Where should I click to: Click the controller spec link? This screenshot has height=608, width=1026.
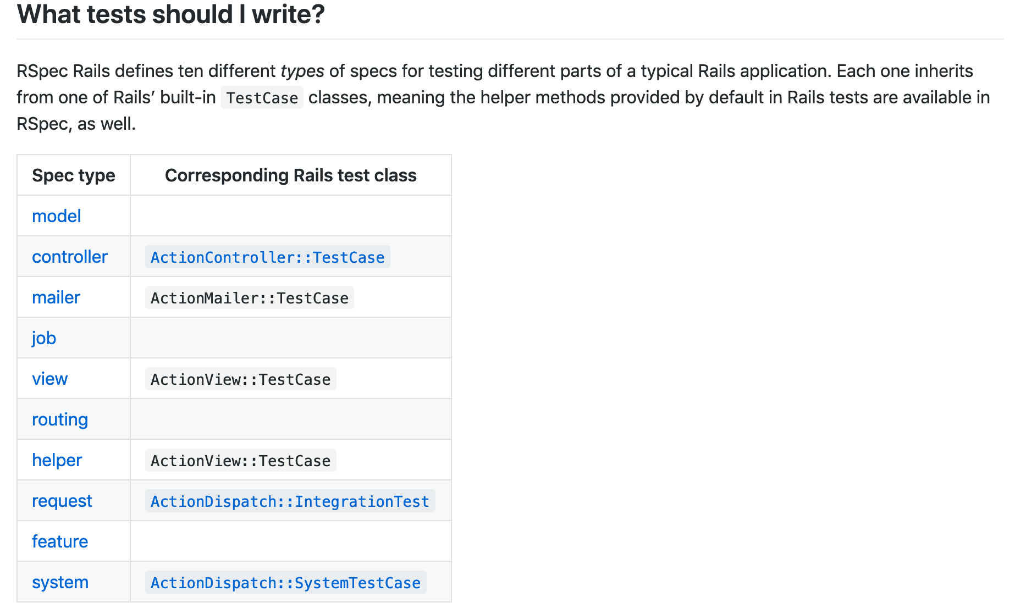(69, 257)
